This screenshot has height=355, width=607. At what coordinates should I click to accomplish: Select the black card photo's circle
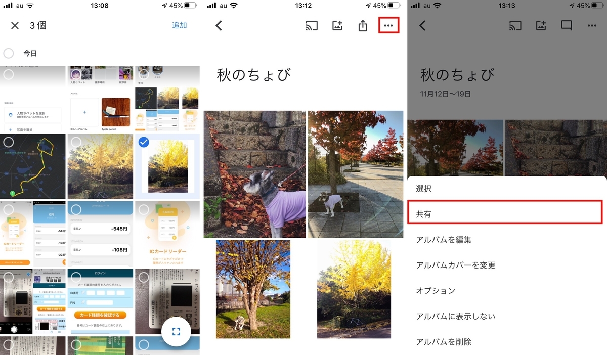(x=144, y=277)
